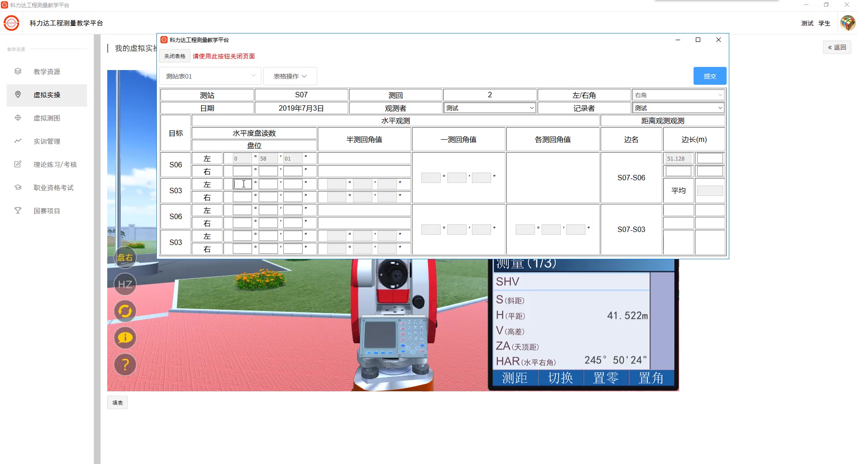Open the 表格操作 dropdown menu
The width and height of the screenshot is (858, 464).
pos(290,76)
